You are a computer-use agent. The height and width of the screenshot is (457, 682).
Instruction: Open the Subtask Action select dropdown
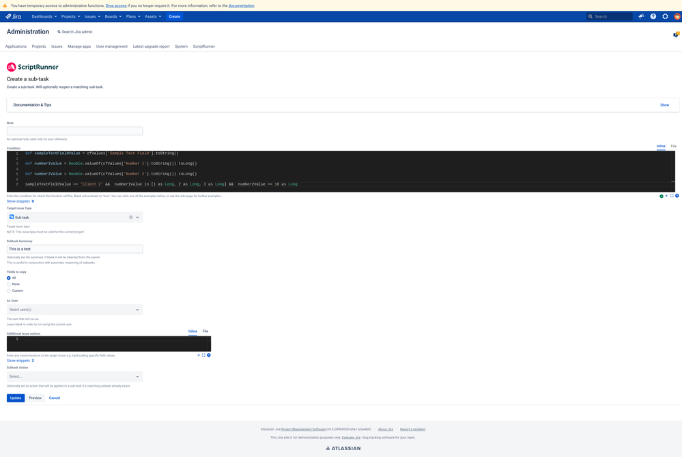click(75, 377)
